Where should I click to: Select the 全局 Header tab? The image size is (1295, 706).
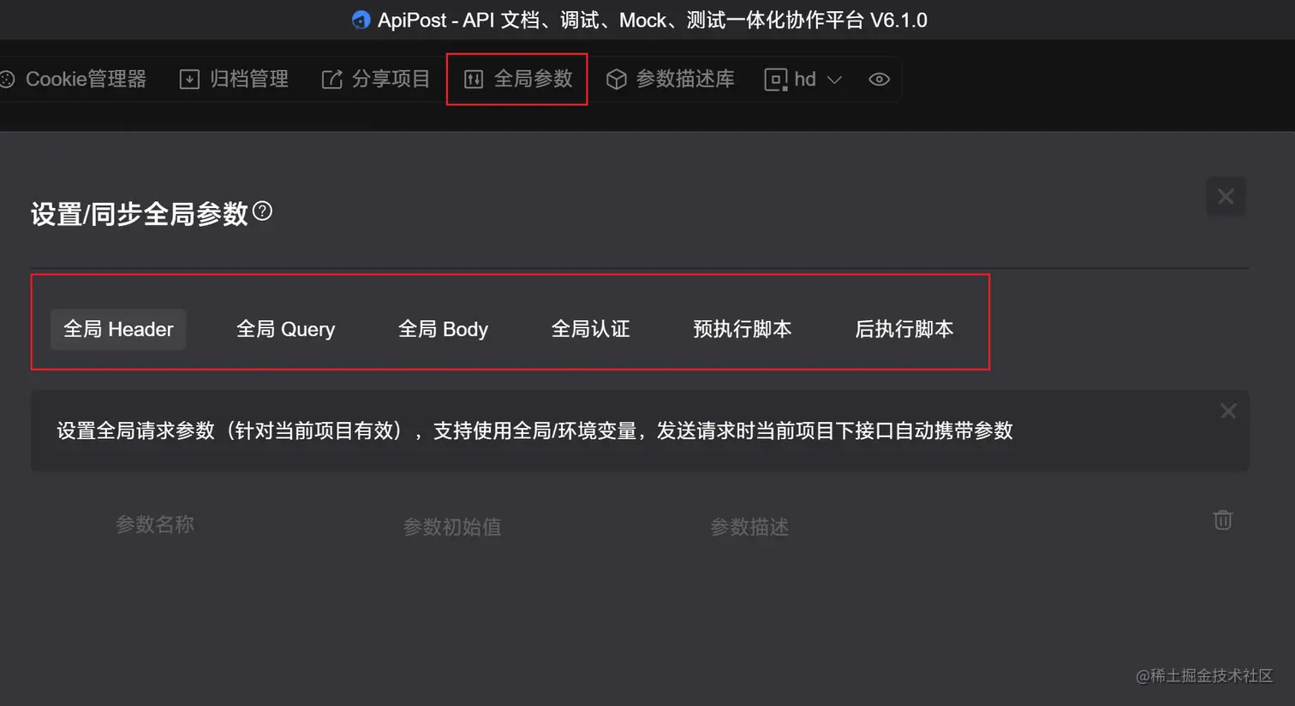click(x=118, y=329)
